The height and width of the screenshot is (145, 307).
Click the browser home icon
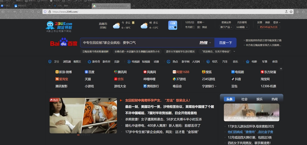pyautogui.click(x=39, y=12)
